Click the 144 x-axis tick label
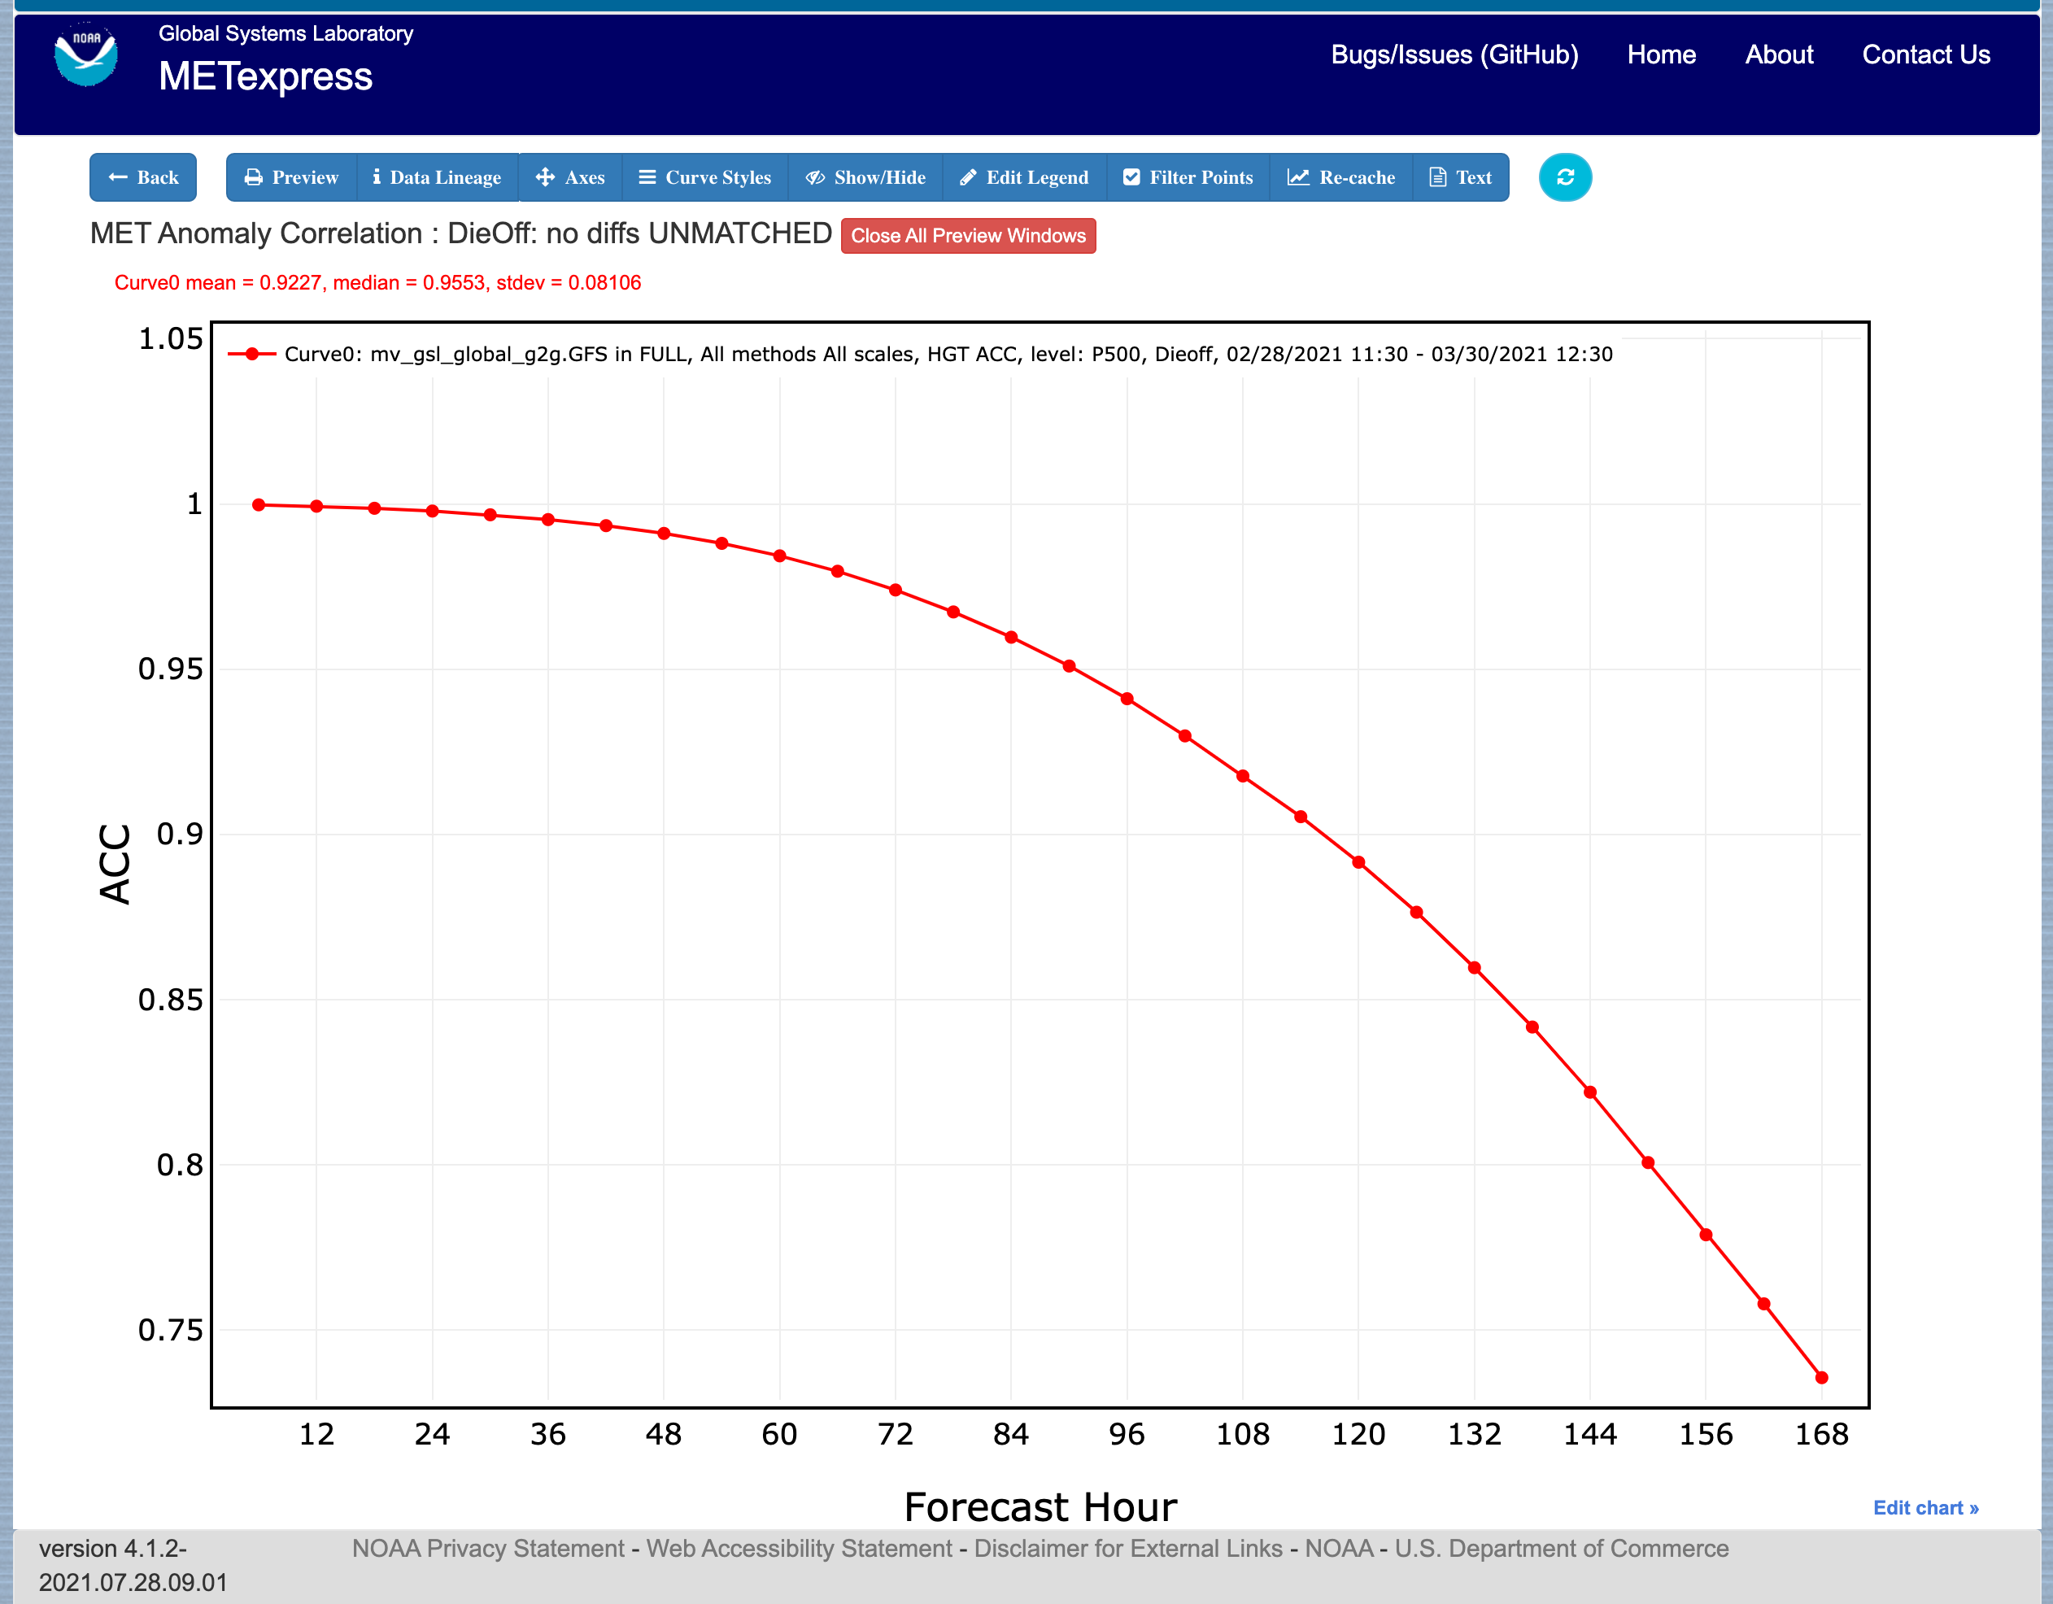This screenshot has width=2053, height=1604. tap(1589, 1434)
